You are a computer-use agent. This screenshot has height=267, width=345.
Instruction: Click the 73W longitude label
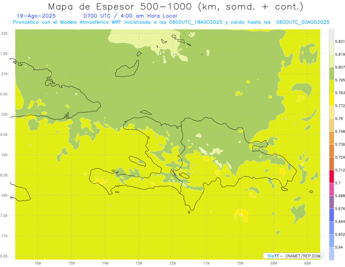tap(139, 263)
